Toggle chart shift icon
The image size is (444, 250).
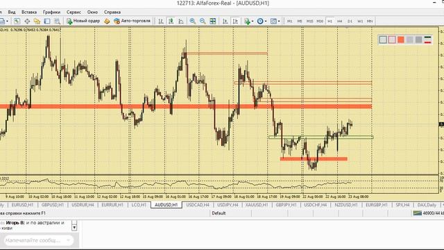(235, 21)
